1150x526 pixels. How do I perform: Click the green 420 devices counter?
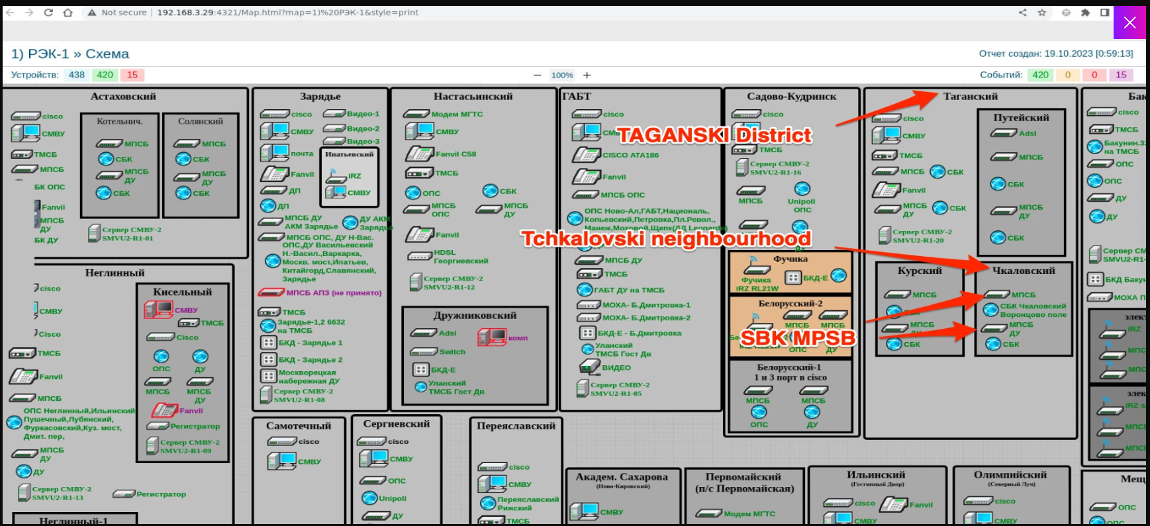(x=105, y=75)
